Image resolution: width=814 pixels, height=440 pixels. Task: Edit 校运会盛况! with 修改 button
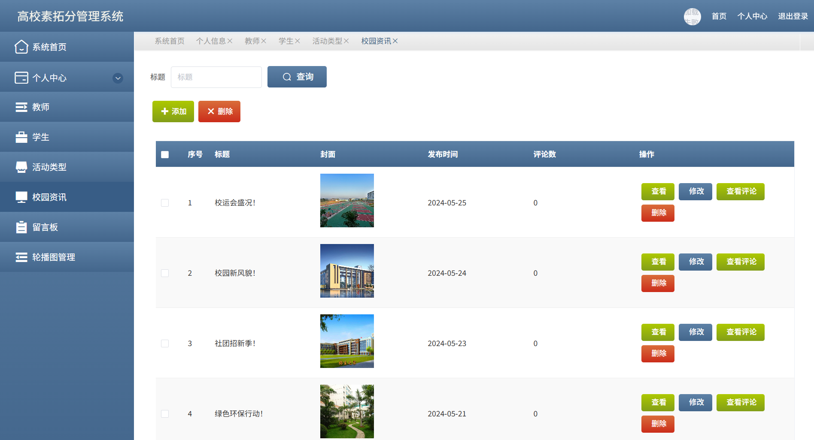[x=696, y=192]
